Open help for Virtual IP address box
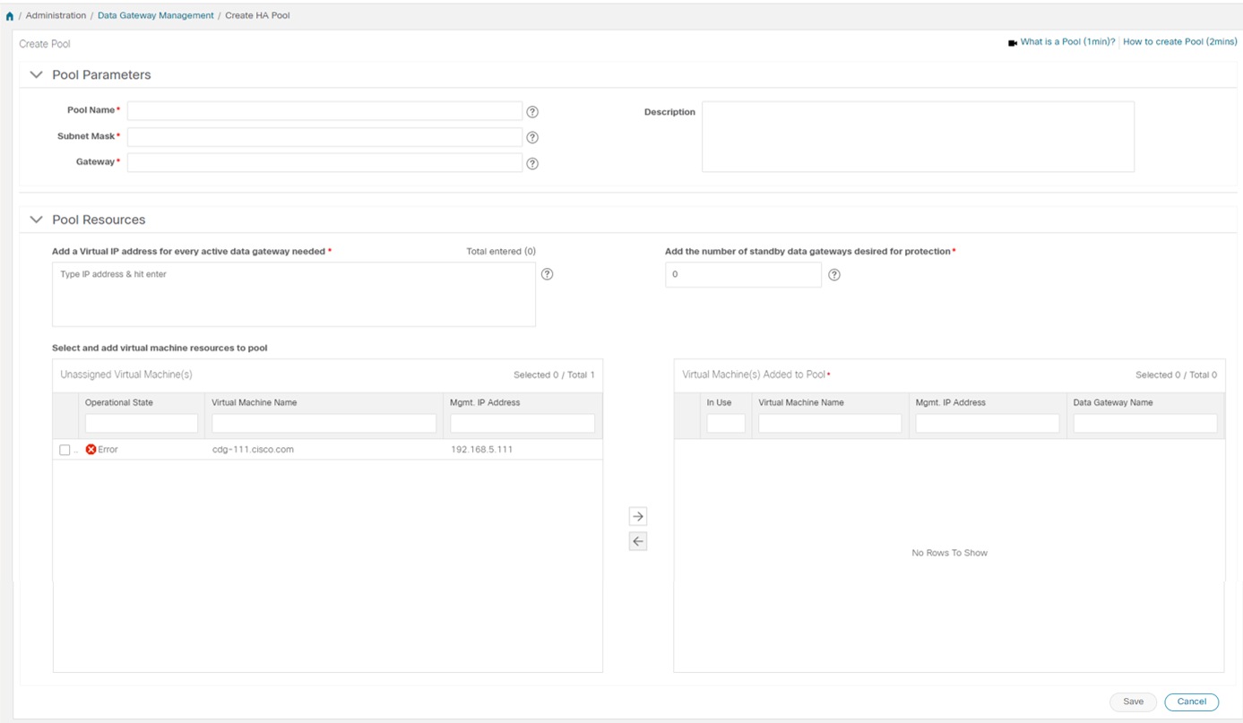This screenshot has width=1243, height=723. click(548, 274)
